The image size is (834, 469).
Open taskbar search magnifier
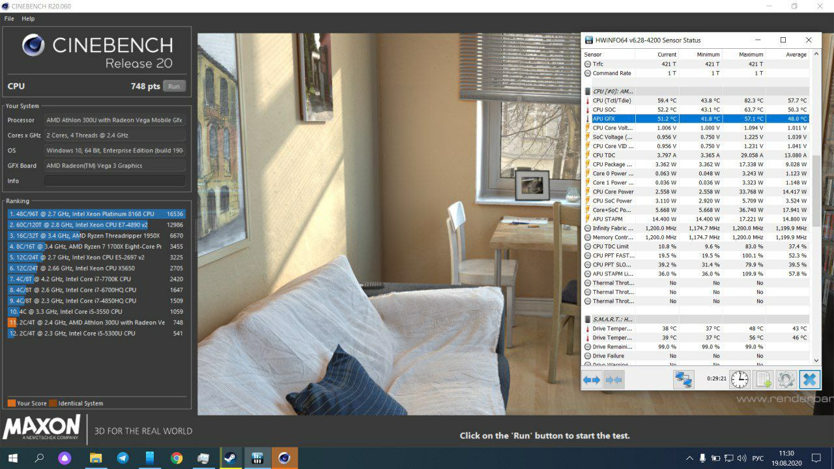click(39, 458)
